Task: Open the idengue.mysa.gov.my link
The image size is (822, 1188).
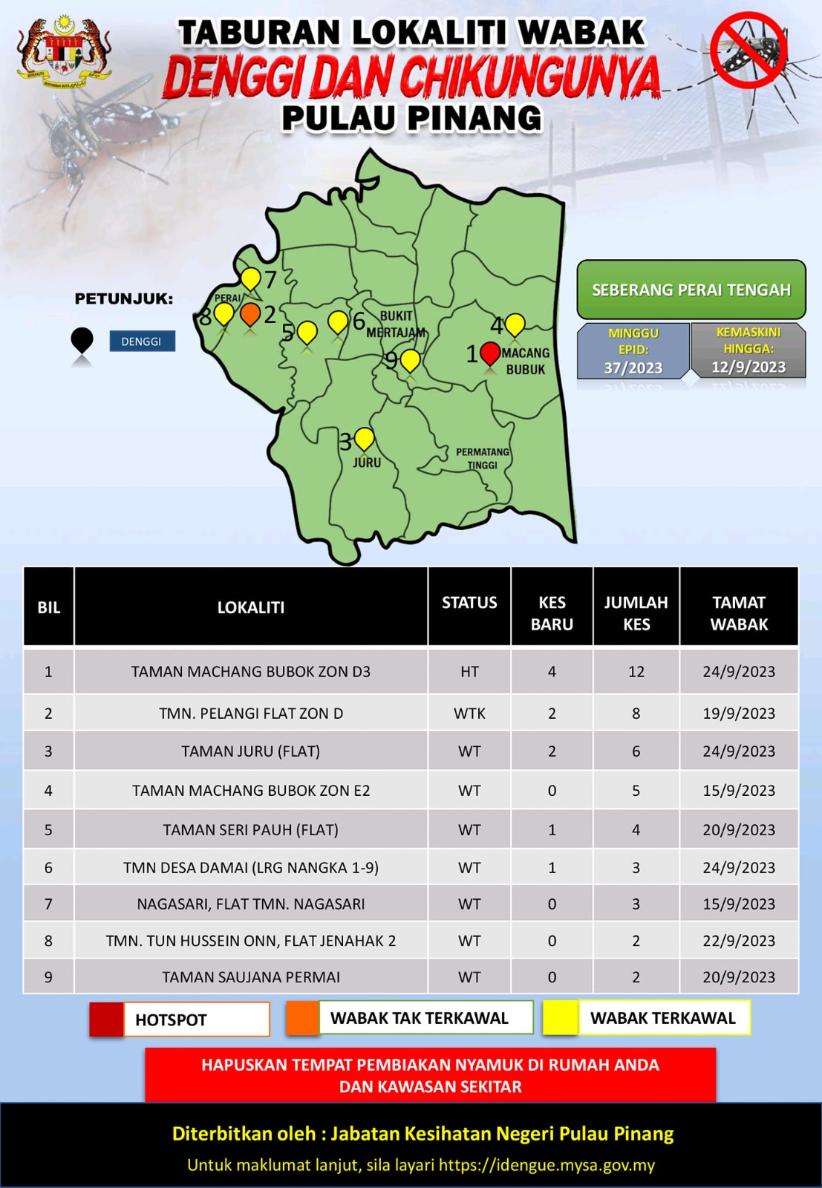Action: (x=547, y=1165)
